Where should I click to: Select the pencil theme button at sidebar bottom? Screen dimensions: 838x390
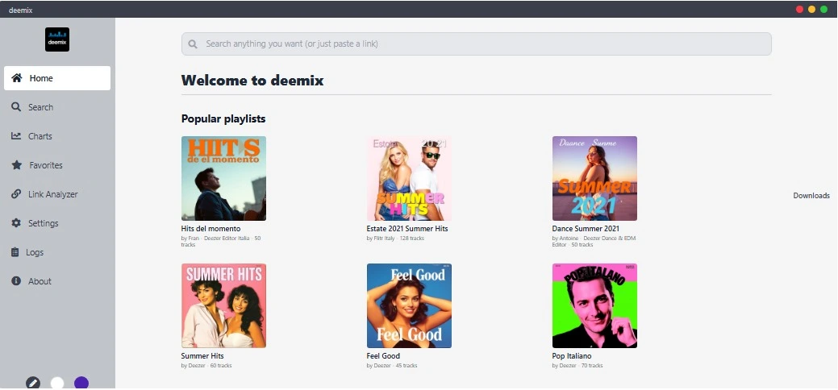click(33, 383)
